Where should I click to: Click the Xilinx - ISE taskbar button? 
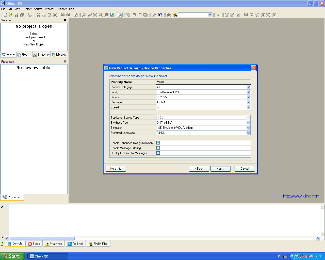click(x=48, y=256)
